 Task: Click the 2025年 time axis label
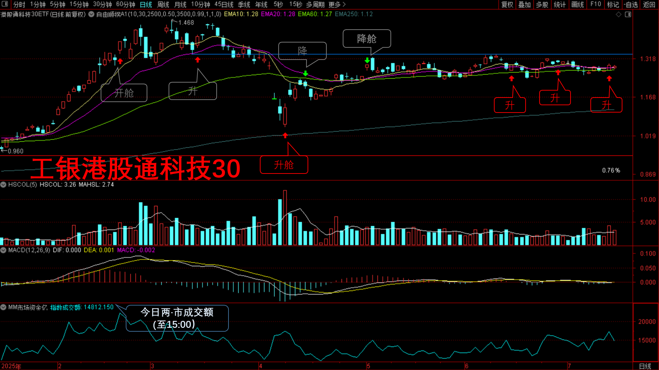[11, 366]
